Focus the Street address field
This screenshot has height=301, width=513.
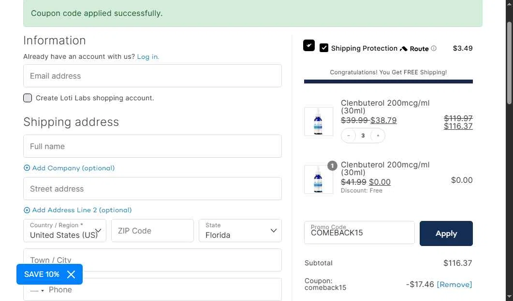coord(152,189)
